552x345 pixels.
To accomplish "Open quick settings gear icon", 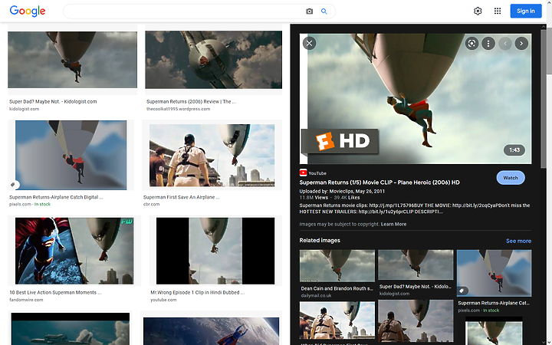I will pos(478,11).
